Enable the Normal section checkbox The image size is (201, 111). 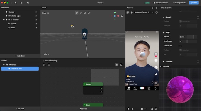(198, 17)
